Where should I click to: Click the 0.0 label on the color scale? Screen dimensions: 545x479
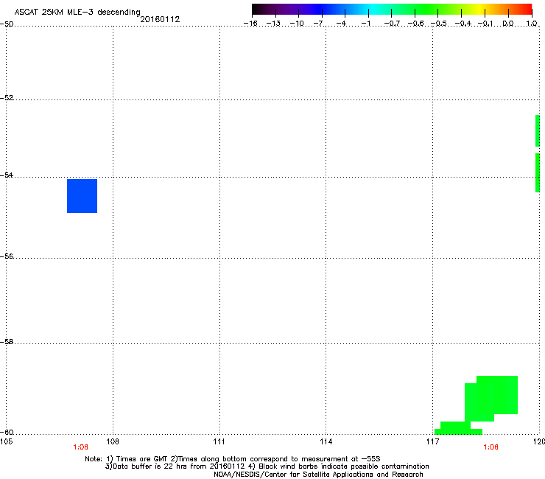(x=508, y=24)
